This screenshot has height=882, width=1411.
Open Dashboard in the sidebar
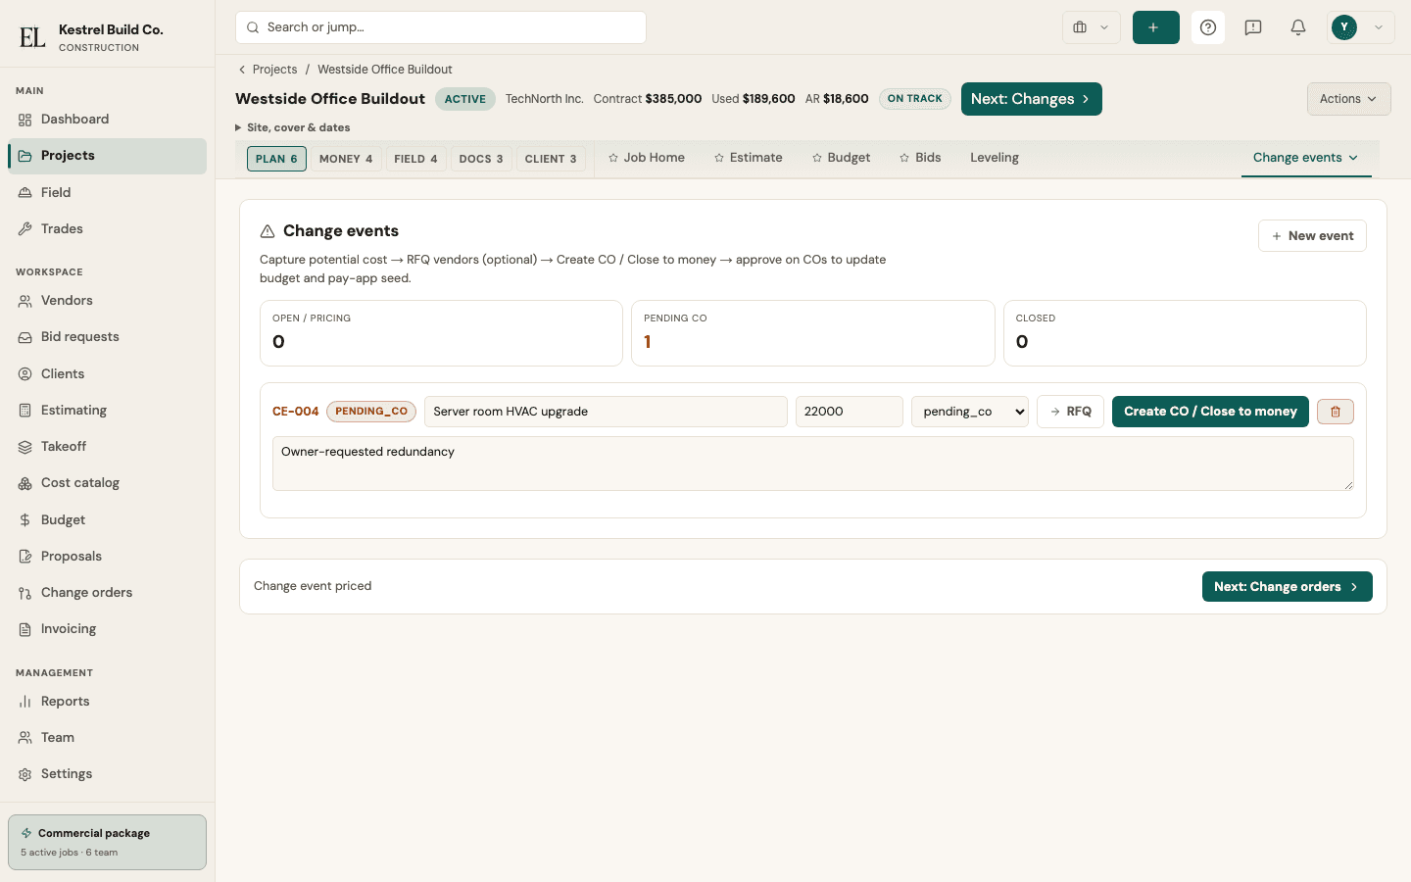pos(108,120)
